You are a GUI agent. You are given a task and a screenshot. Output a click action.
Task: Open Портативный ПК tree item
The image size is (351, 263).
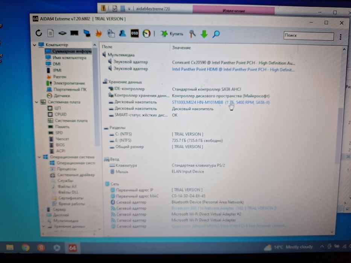[67, 89]
